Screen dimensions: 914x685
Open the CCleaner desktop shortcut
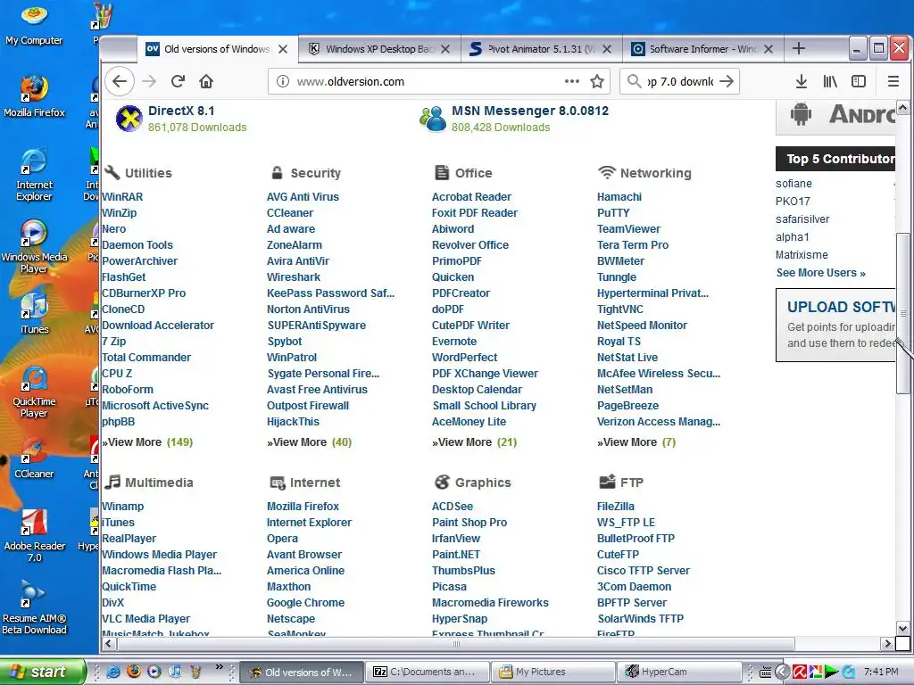[34, 458]
